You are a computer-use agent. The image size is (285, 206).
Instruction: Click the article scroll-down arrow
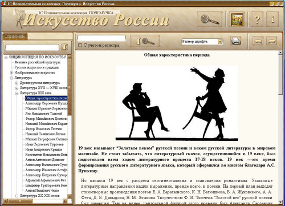[280, 202]
